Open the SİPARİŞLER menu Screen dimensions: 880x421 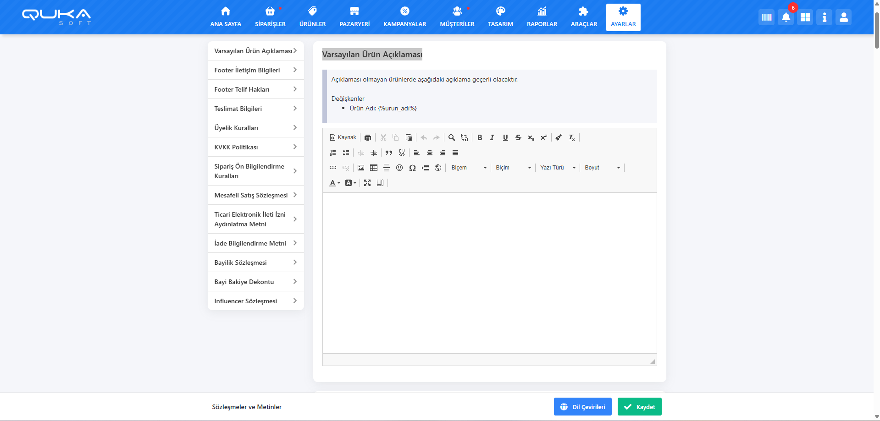point(270,17)
